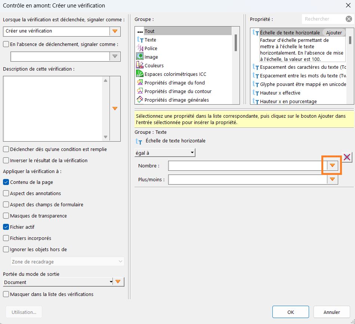Click the text icon beside Échelle de texte horizontale condition
This screenshot has height=324, width=355.
coord(139,141)
